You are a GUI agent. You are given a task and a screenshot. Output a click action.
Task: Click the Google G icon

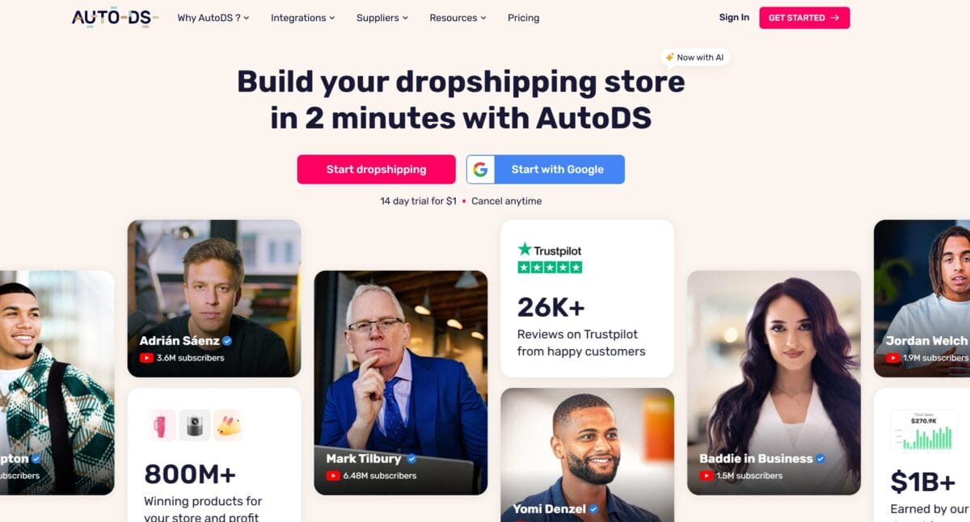[x=480, y=170]
